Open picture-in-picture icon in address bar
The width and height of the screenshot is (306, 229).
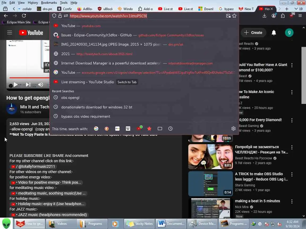click(x=228, y=16)
